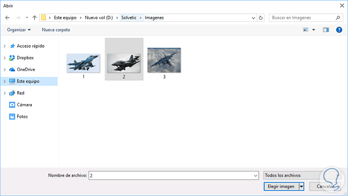Select Fotos in the sidebar

pos(22,116)
